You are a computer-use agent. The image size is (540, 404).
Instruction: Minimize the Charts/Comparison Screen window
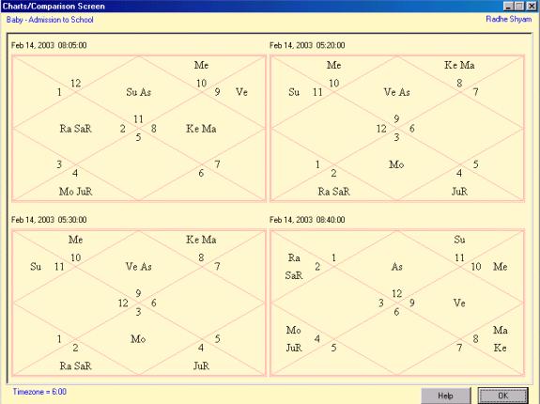point(508,7)
